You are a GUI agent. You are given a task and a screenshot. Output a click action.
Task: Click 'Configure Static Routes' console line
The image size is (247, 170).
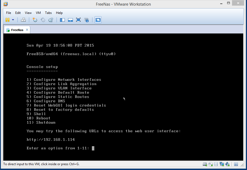58,97
